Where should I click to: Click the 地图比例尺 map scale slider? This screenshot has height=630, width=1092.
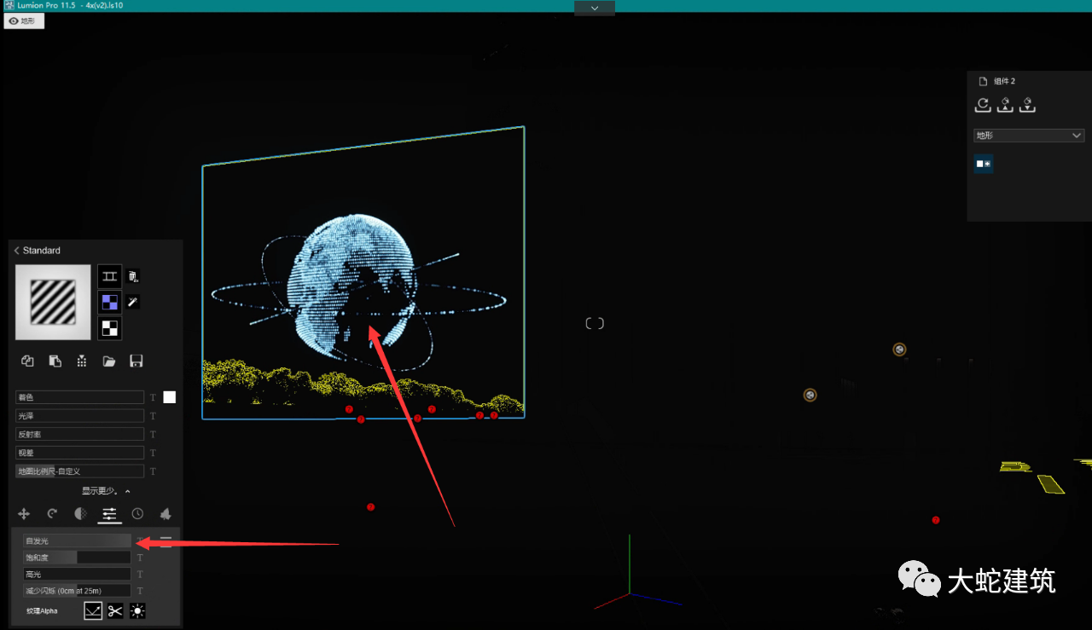point(80,471)
